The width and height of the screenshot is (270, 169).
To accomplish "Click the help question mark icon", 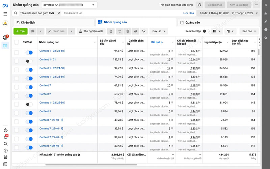I will point(5,150).
